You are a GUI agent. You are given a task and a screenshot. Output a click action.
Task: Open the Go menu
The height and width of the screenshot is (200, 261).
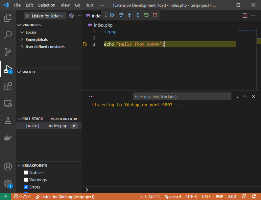click(x=77, y=5)
